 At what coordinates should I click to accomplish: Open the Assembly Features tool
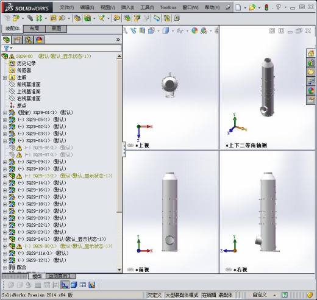pos(88,18)
